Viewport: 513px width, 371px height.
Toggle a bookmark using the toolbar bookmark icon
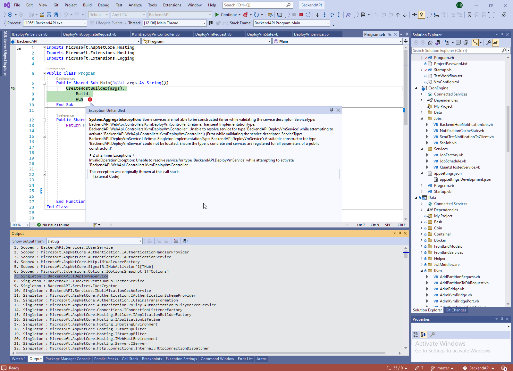click(x=469, y=15)
